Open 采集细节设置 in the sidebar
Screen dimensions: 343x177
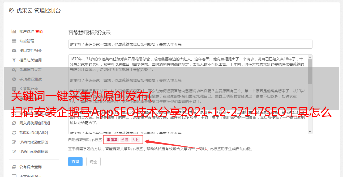(31, 70)
